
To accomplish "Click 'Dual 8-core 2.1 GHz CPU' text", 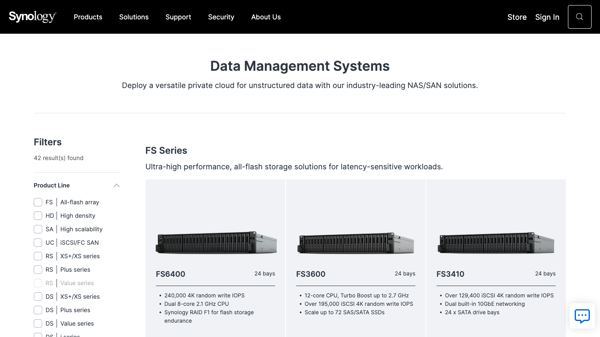I will 197,304.
